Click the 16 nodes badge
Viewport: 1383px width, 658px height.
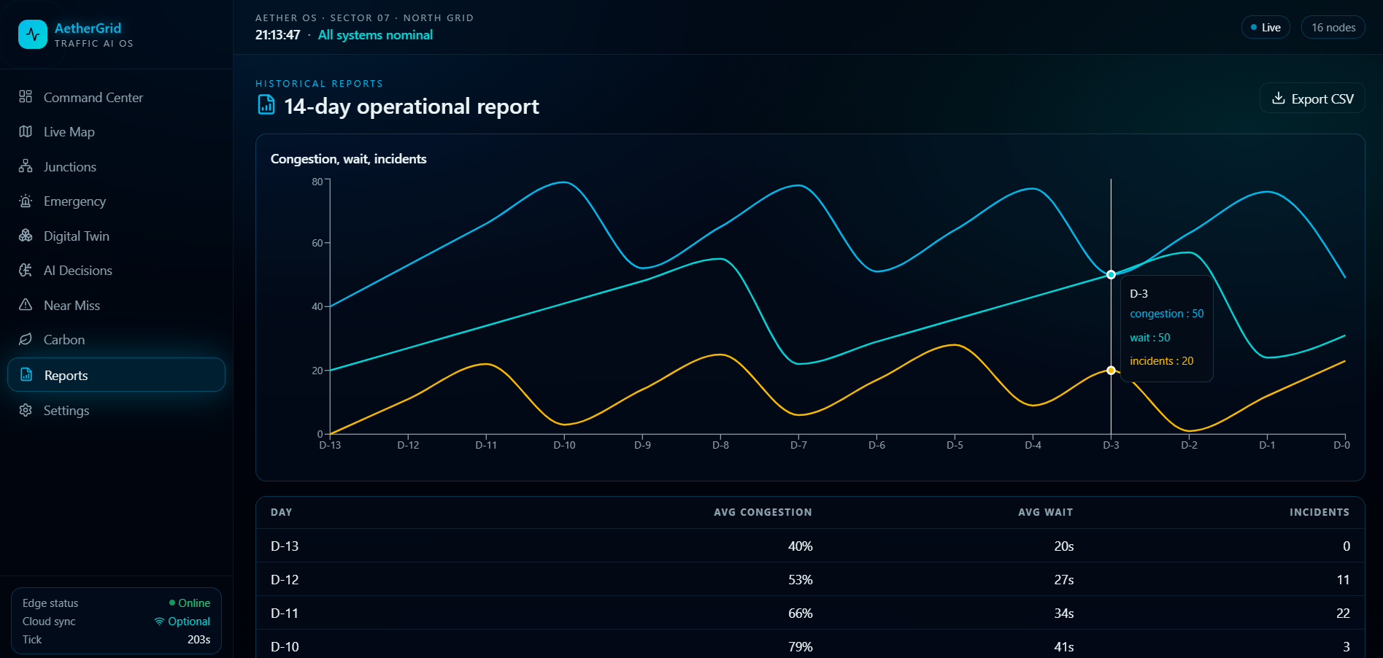tap(1333, 28)
